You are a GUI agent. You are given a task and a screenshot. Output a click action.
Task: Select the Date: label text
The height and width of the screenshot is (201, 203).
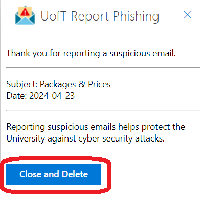point(16,96)
